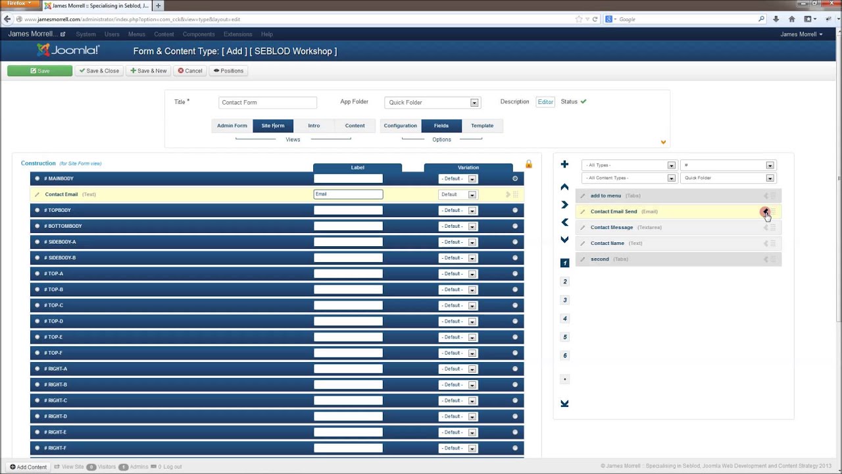
Task: Click the drag handle of add to menu
Action: [x=774, y=196]
